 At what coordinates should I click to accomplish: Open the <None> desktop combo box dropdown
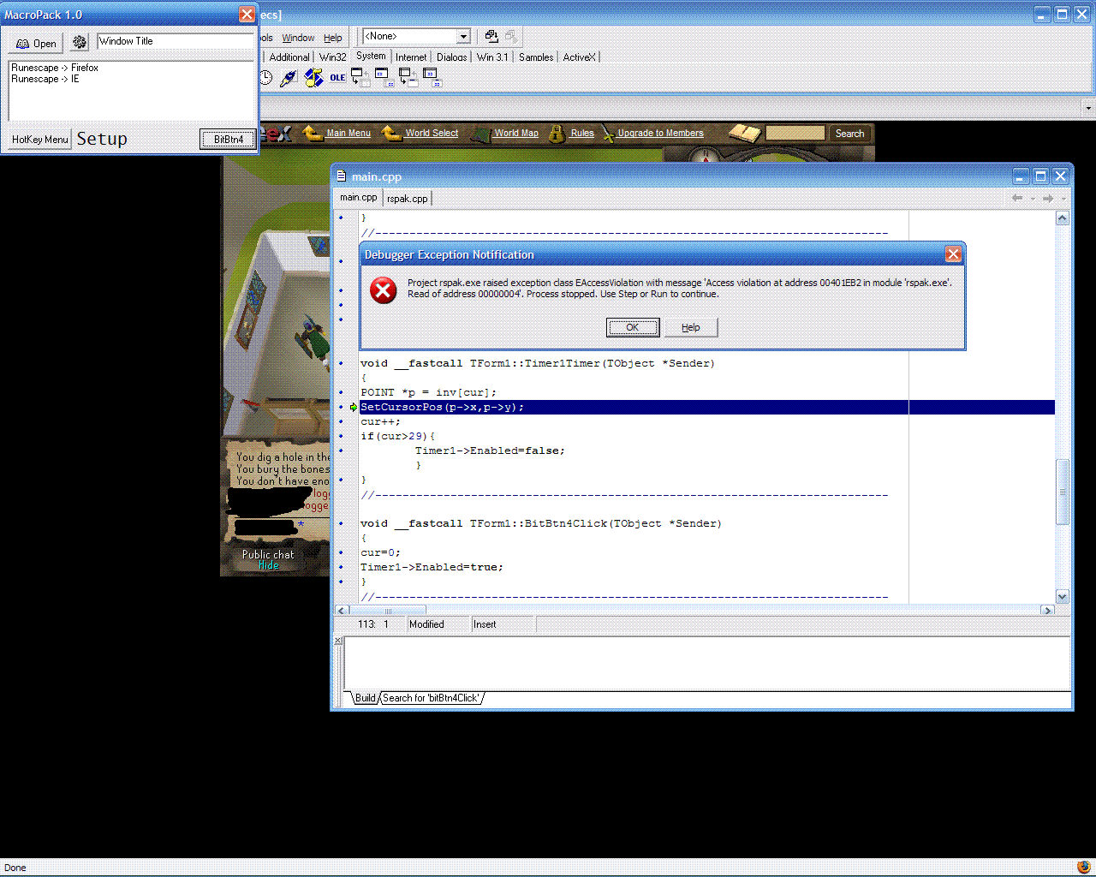pos(463,36)
